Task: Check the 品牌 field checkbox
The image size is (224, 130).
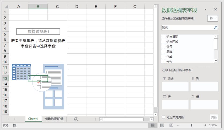Action: point(163,52)
